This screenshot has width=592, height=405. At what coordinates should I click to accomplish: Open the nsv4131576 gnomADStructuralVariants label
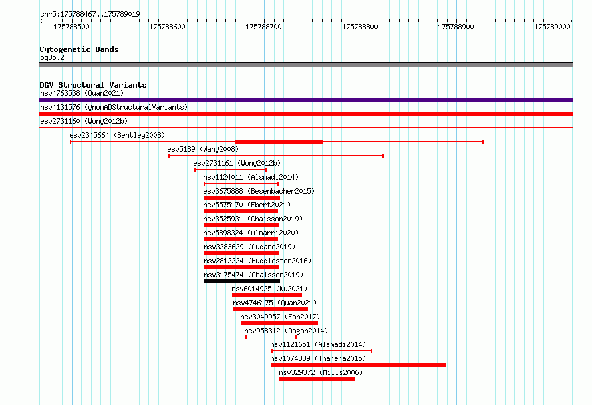[114, 107]
